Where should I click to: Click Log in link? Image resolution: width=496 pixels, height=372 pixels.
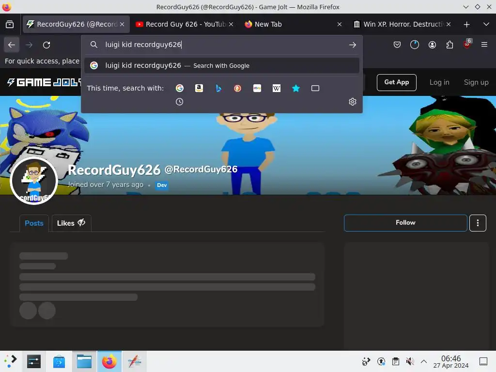click(x=439, y=82)
